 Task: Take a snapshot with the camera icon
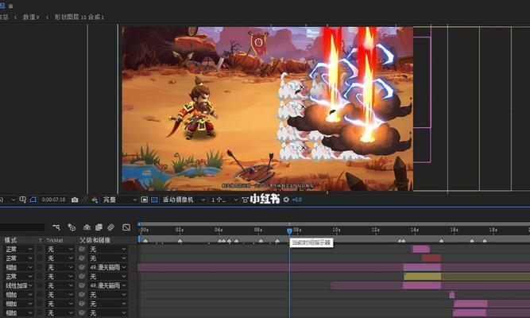point(75,200)
